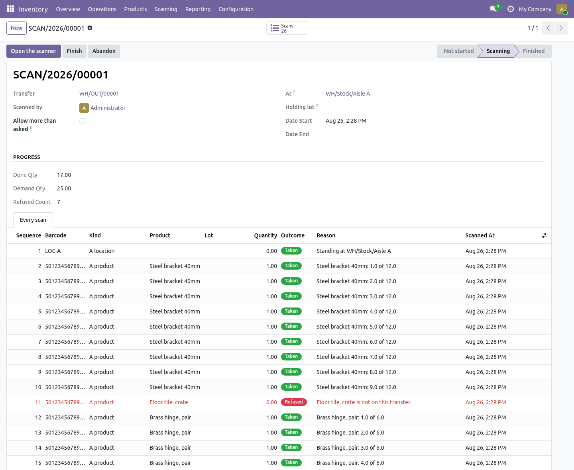Open the WH/Stock/Aisle A location link

click(x=348, y=94)
